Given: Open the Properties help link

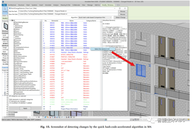Looking at the screenshot, I should [x=5, y=67].
